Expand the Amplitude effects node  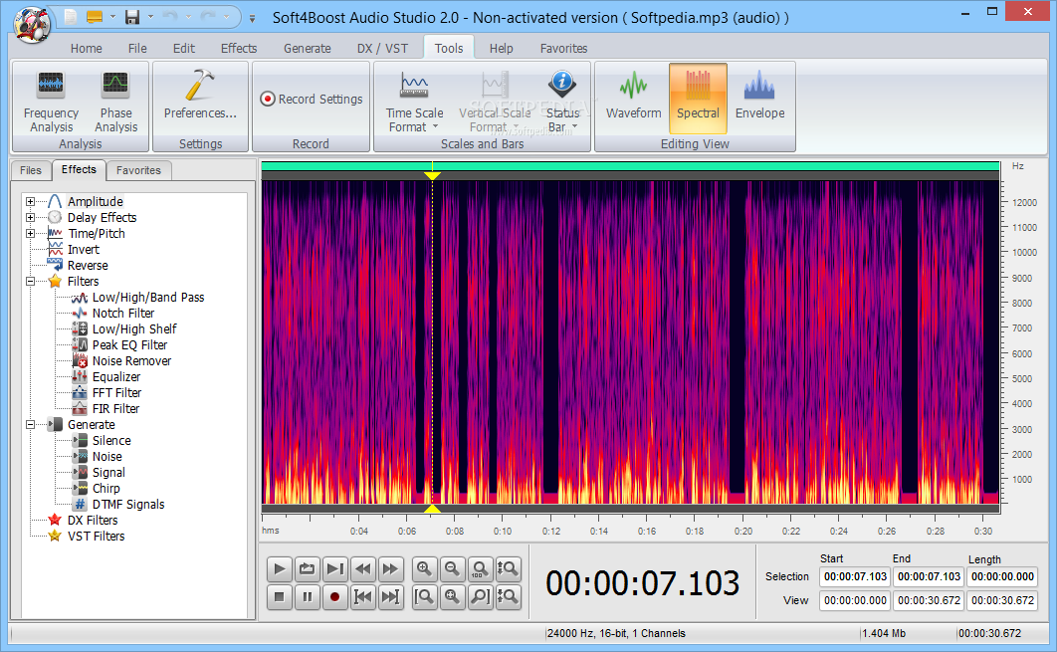(30, 201)
